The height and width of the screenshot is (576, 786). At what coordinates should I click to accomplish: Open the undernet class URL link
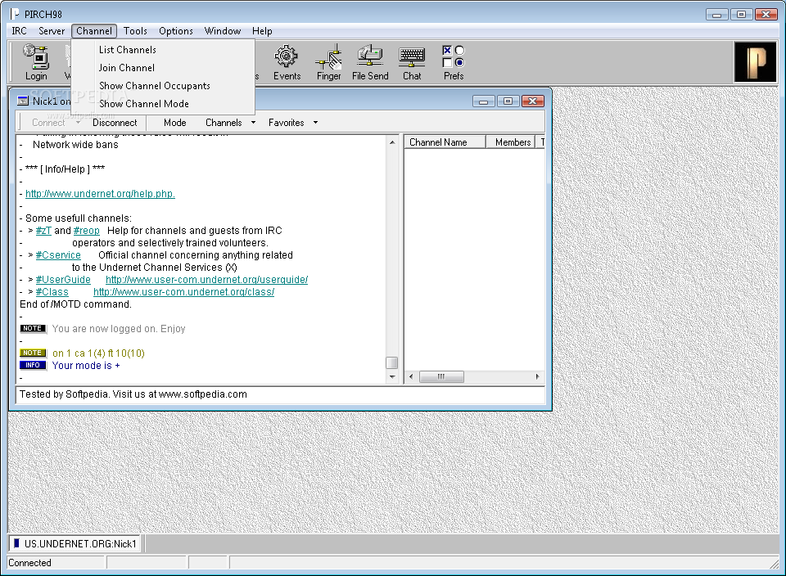coord(183,292)
